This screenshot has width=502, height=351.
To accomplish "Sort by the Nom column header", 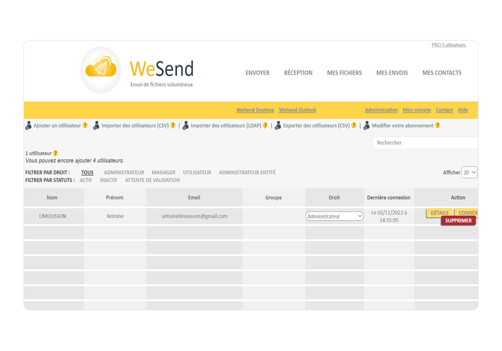I will [x=52, y=198].
